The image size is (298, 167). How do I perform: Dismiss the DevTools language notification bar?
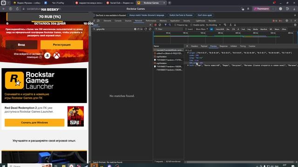click(295, 15)
